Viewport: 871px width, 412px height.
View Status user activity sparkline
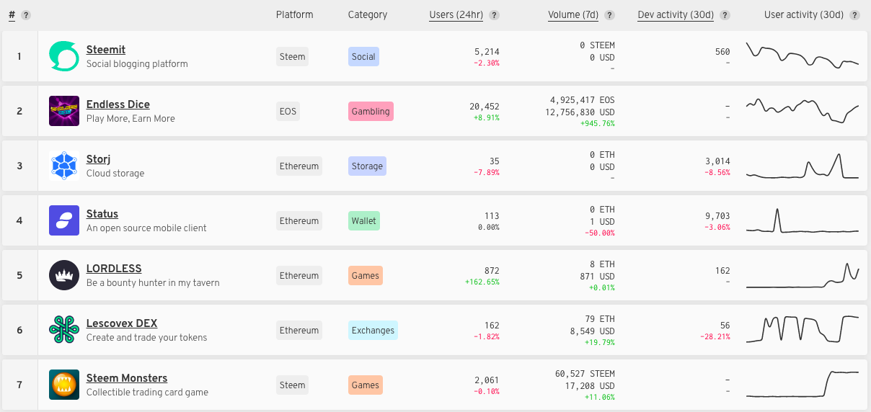pyautogui.click(x=803, y=220)
